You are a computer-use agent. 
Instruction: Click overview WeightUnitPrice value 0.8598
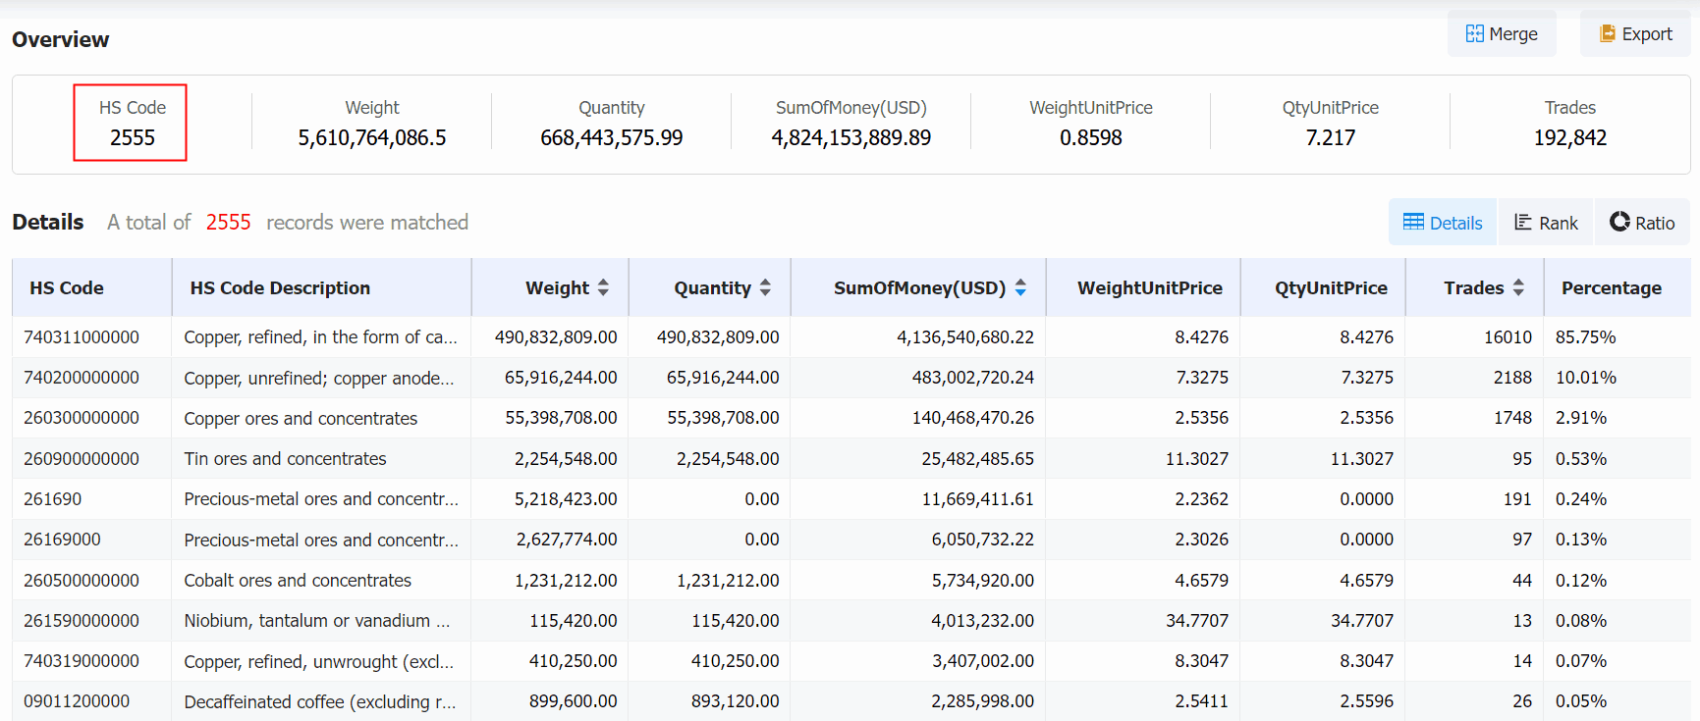pyautogui.click(x=1091, y=137)
